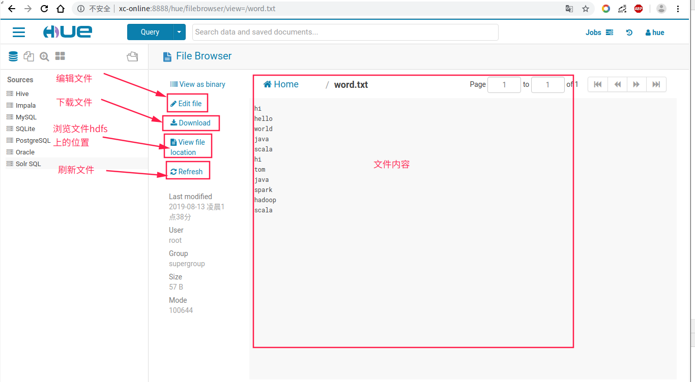Collapse the left assist panel folder icon

132,56
